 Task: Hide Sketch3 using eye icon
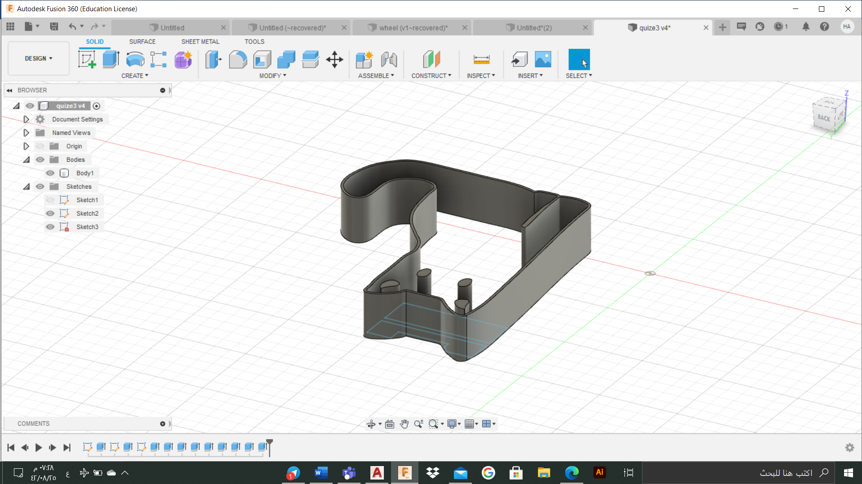pyautogui.click(x=50, y=227)
